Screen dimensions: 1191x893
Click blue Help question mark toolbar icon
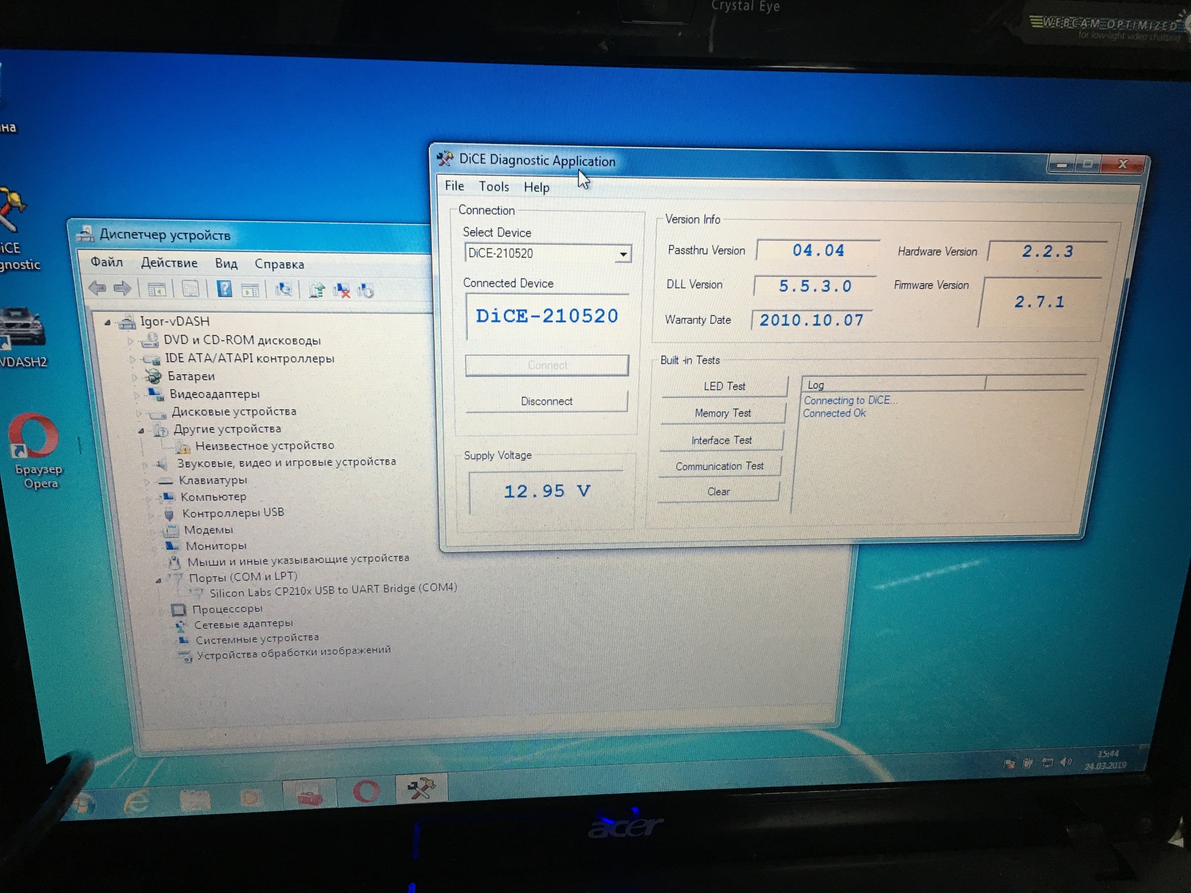coord(224,289)
